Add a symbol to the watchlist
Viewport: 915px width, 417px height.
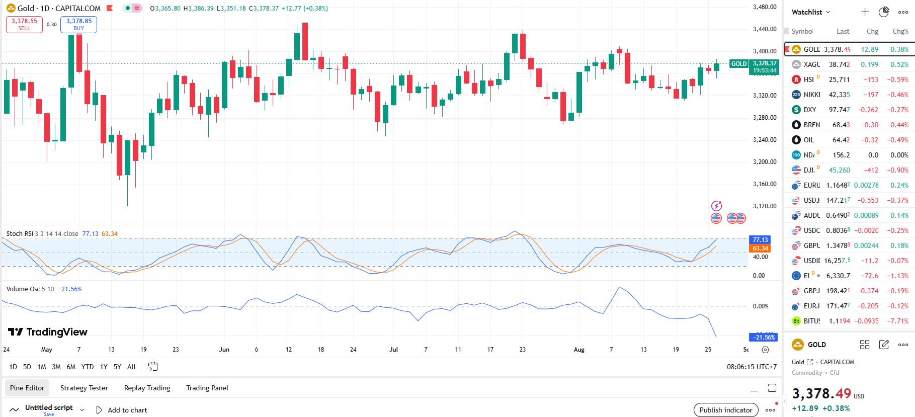point(865,12)
